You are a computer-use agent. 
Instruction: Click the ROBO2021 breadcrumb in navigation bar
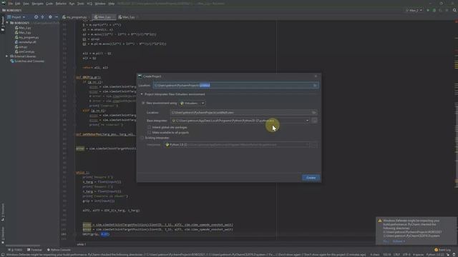(12, 11)
